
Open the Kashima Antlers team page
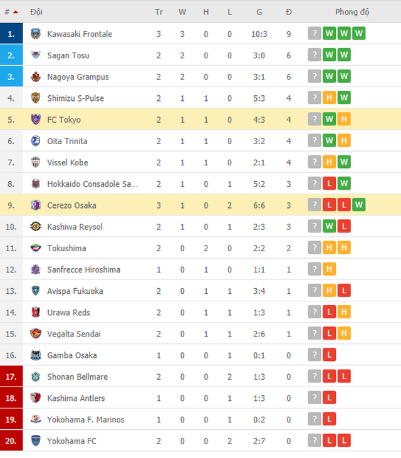coord(76,398)
